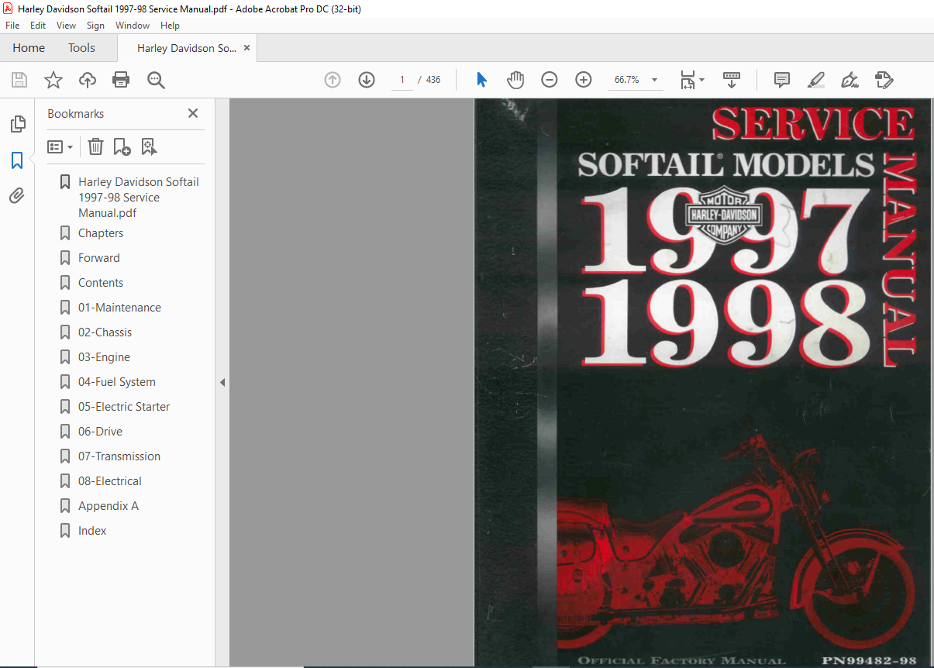Screen dimensions: 934x668
Task: Open the fit page options tool
Action: 692,80
